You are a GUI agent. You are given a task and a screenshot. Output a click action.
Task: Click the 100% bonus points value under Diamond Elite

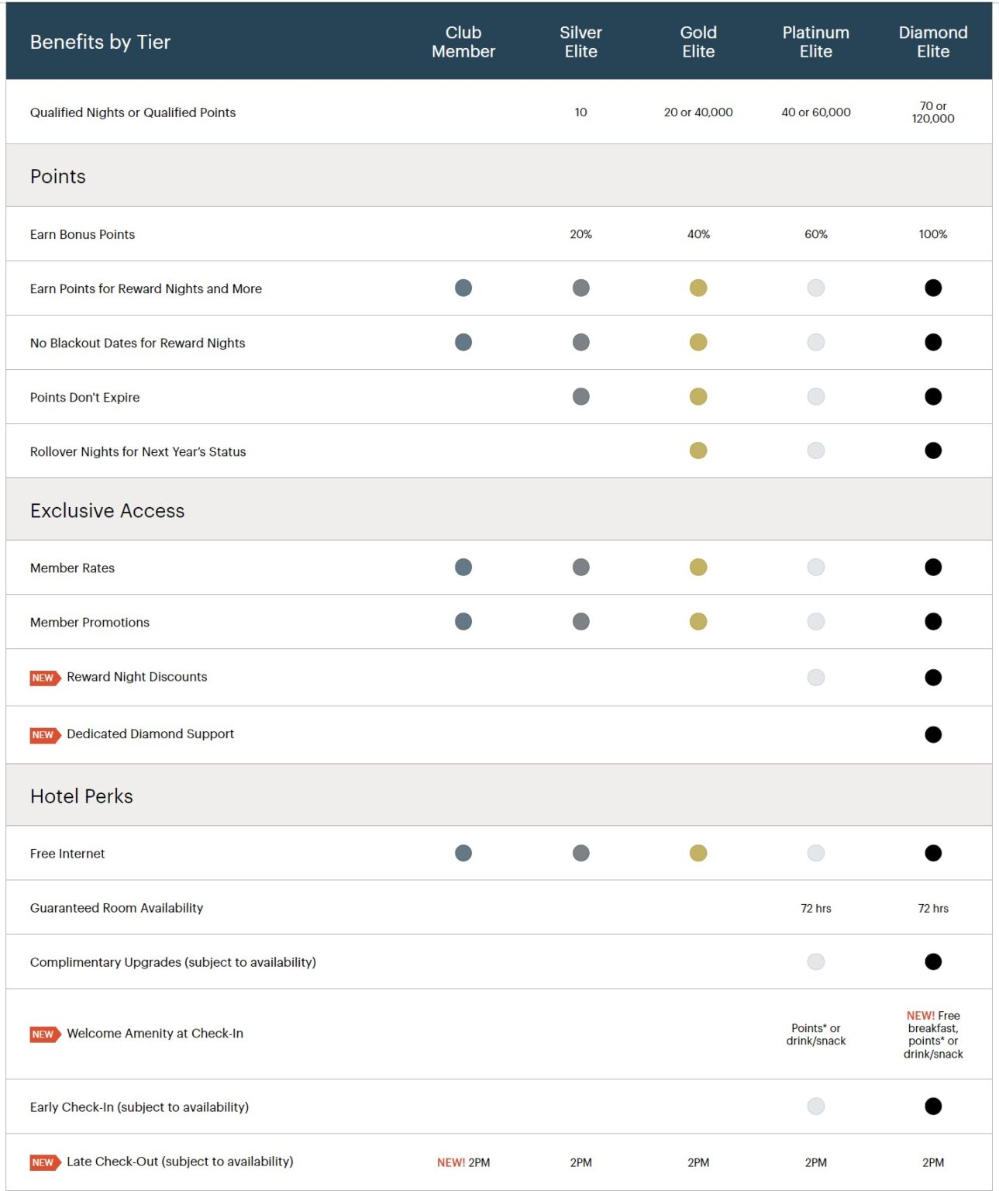pyautogui.click(x=933, y=233)
